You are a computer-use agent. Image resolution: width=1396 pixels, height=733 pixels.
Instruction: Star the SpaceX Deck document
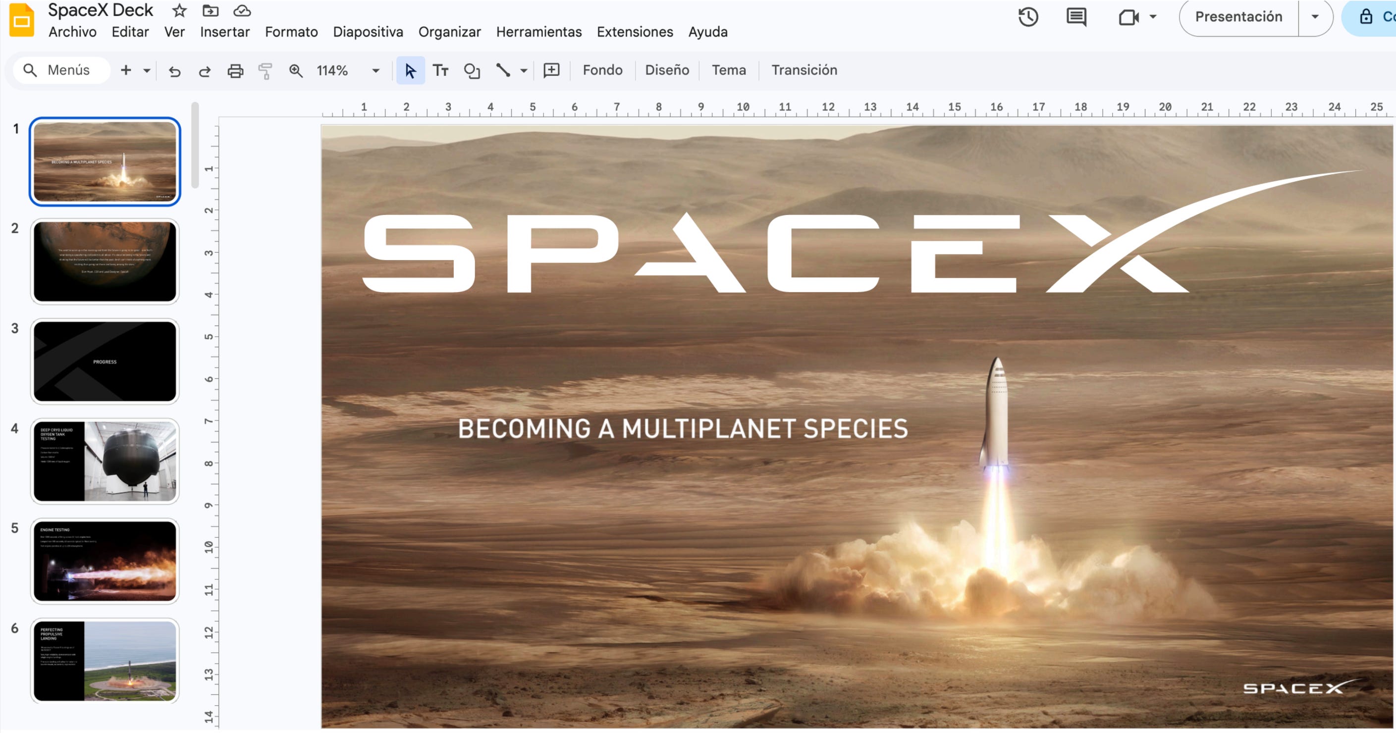pos(179,10)
